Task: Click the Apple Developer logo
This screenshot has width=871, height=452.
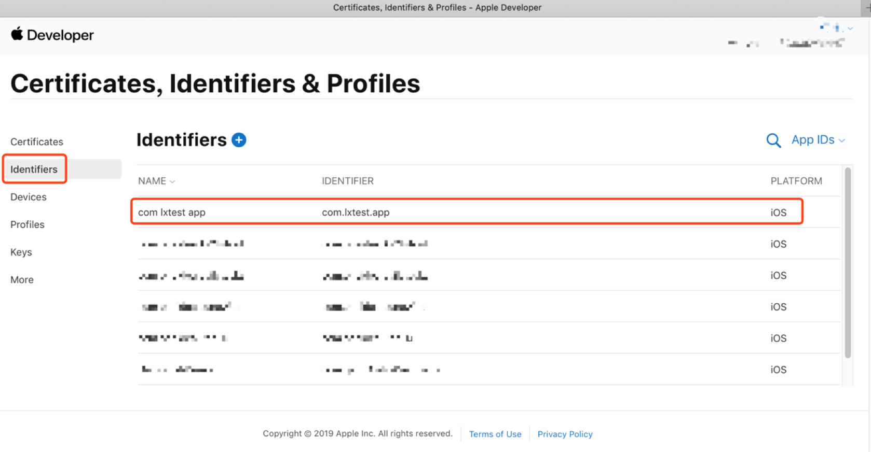Action: (x=52, y=35)
